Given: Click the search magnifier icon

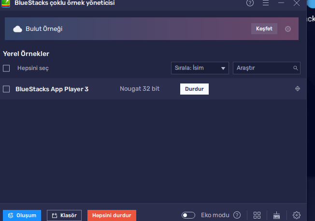Looking at the screenshot, I should (x=295, y=68).
